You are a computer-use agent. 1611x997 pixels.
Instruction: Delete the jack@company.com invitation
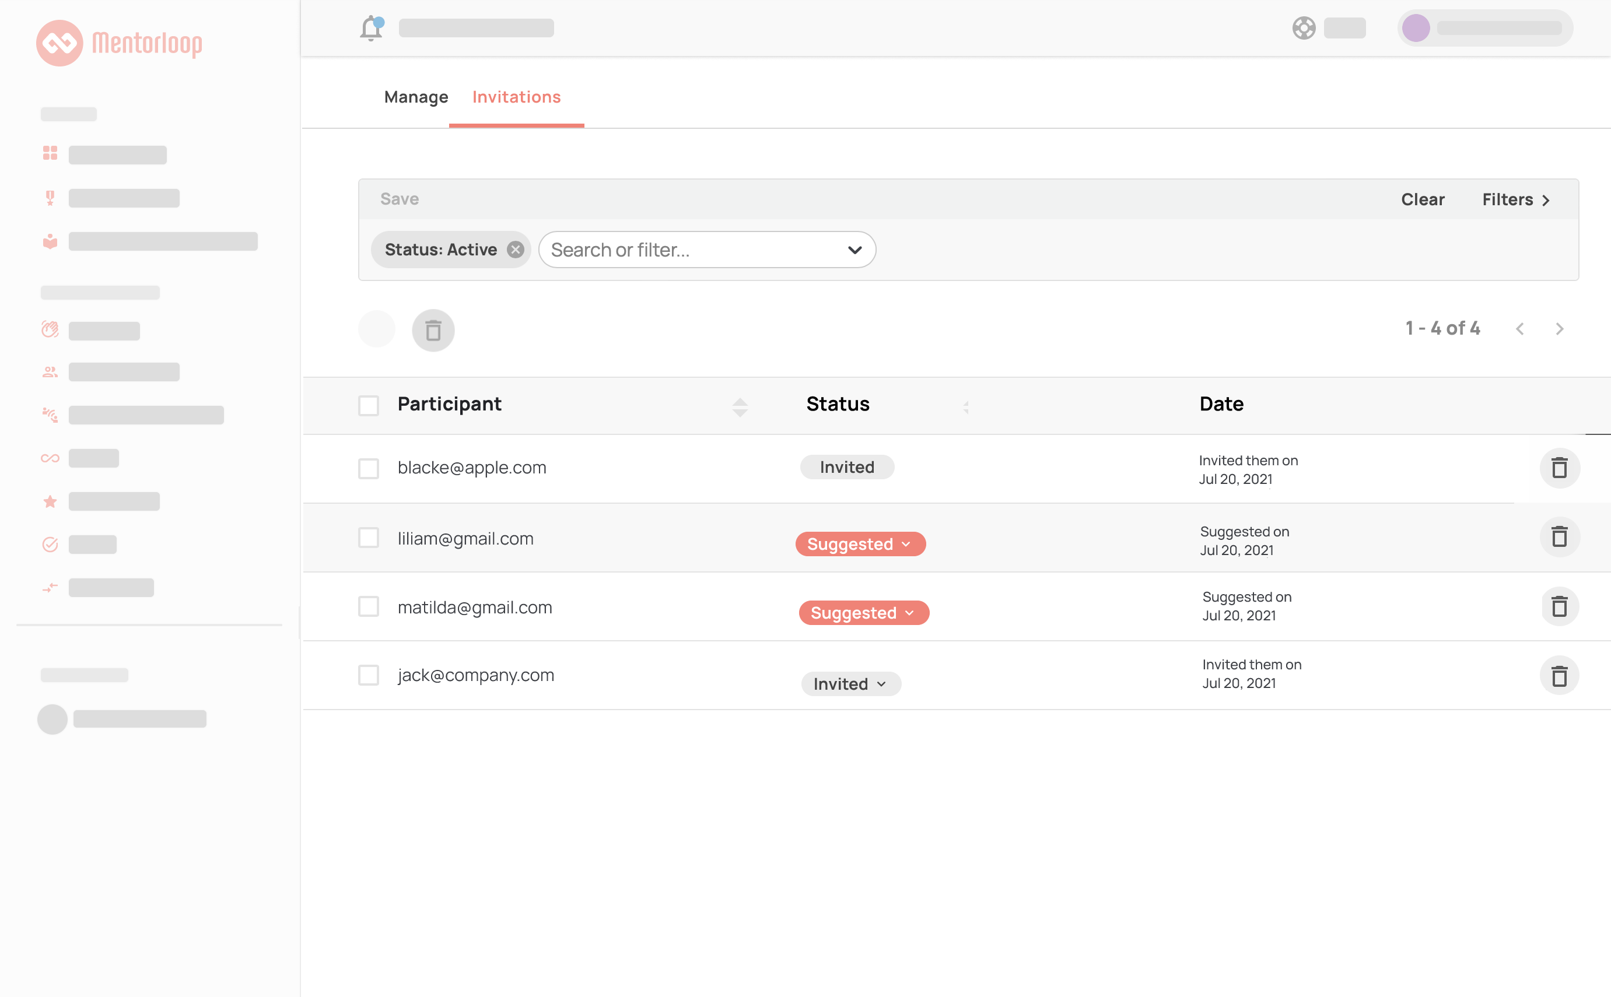(1560, 676)
